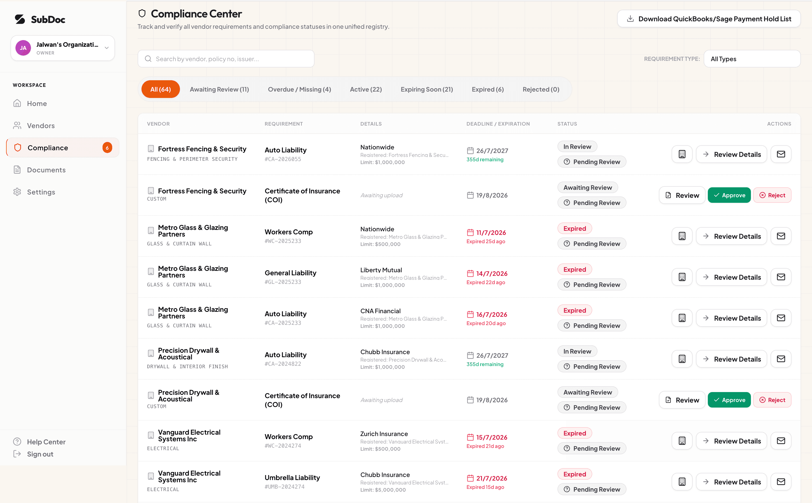Image resolution: width=812 pixels, height=503 pixels.
Task: Click the SubDoc logo icon
Action: point(20,19)
